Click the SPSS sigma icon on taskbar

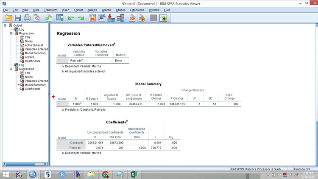pos(33,174)
